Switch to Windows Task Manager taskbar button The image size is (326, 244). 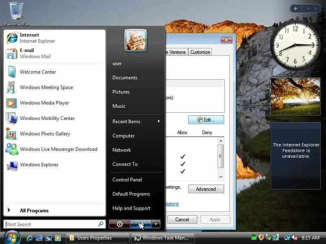tap(163, 238)
